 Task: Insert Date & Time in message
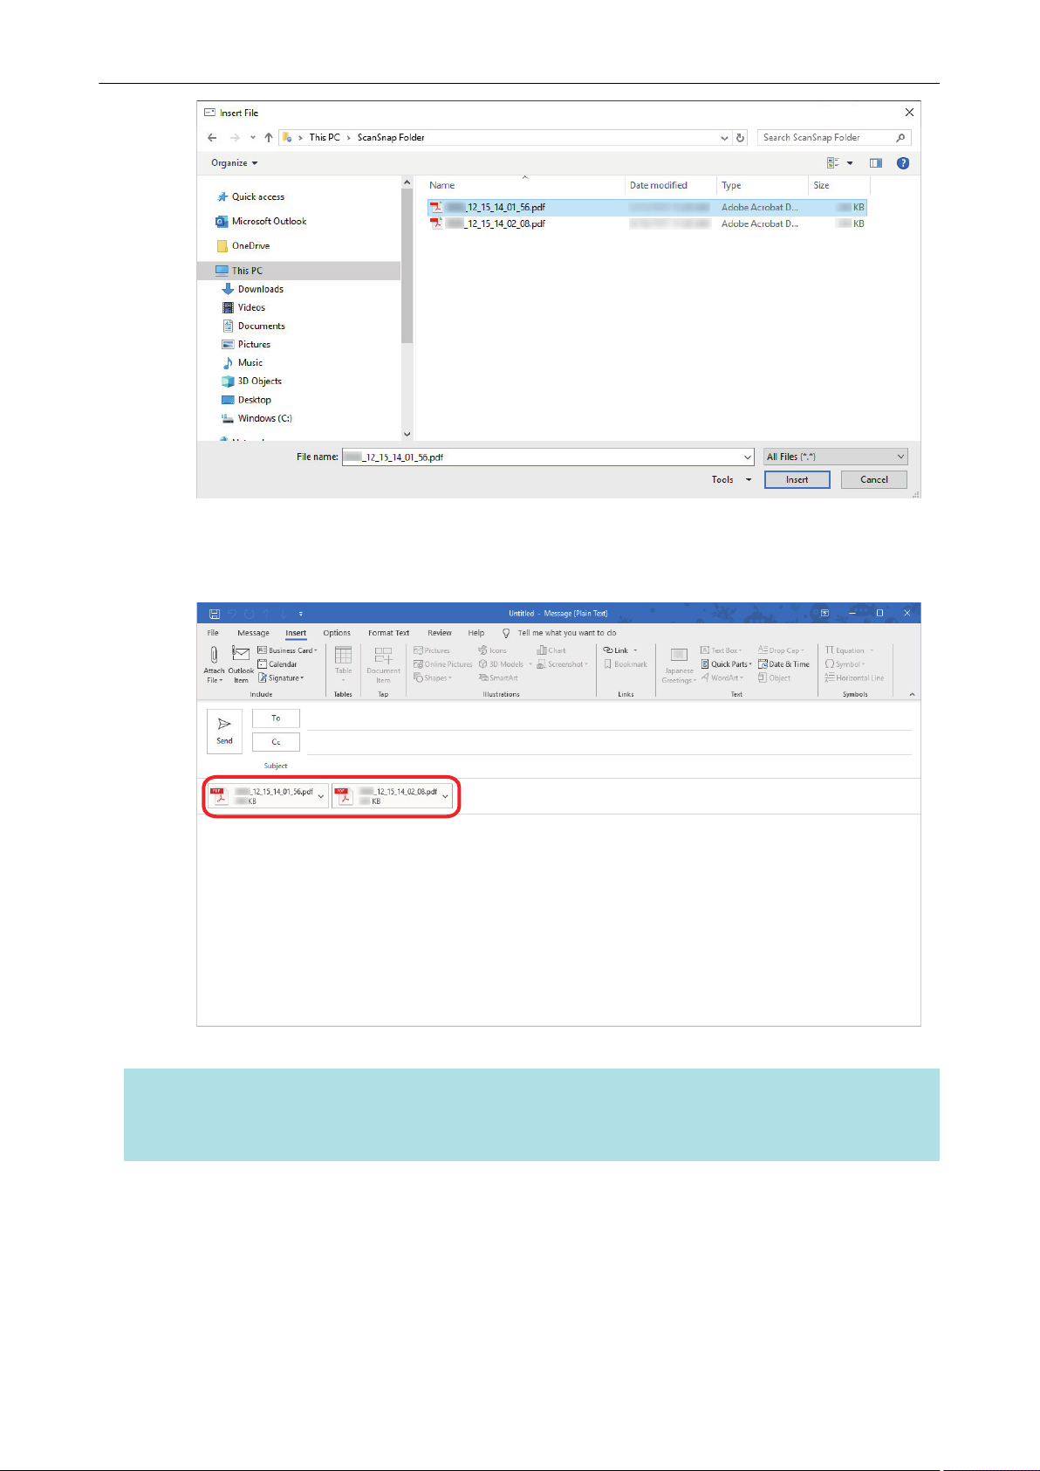[x=783, y=664]
